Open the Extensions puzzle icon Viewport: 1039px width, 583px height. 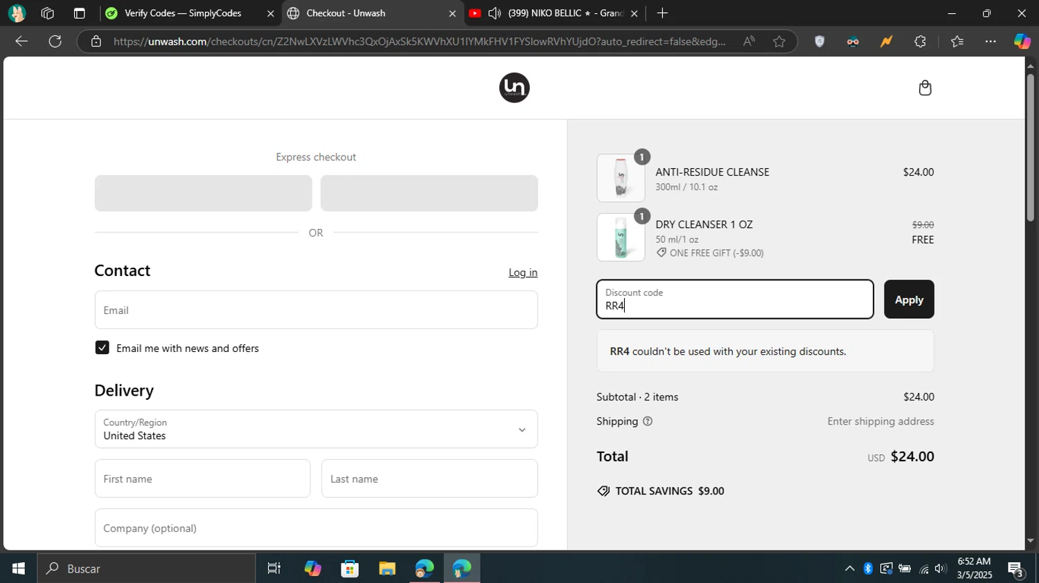920,41
